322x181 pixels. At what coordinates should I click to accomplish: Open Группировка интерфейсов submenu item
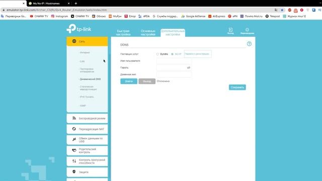[87, 70]
